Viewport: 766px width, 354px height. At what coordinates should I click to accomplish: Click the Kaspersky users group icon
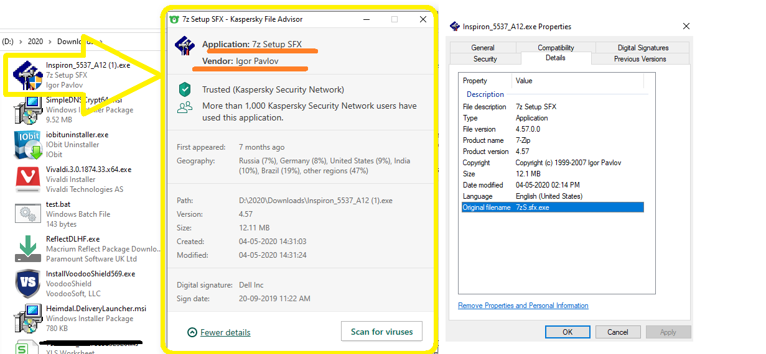pos(185,107)
